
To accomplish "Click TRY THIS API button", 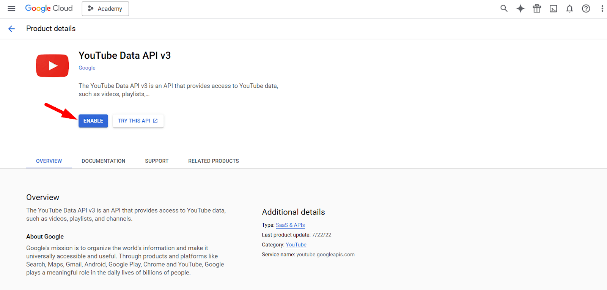I will pos(138,121).
